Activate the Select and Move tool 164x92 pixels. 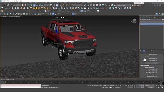point(34,5)
